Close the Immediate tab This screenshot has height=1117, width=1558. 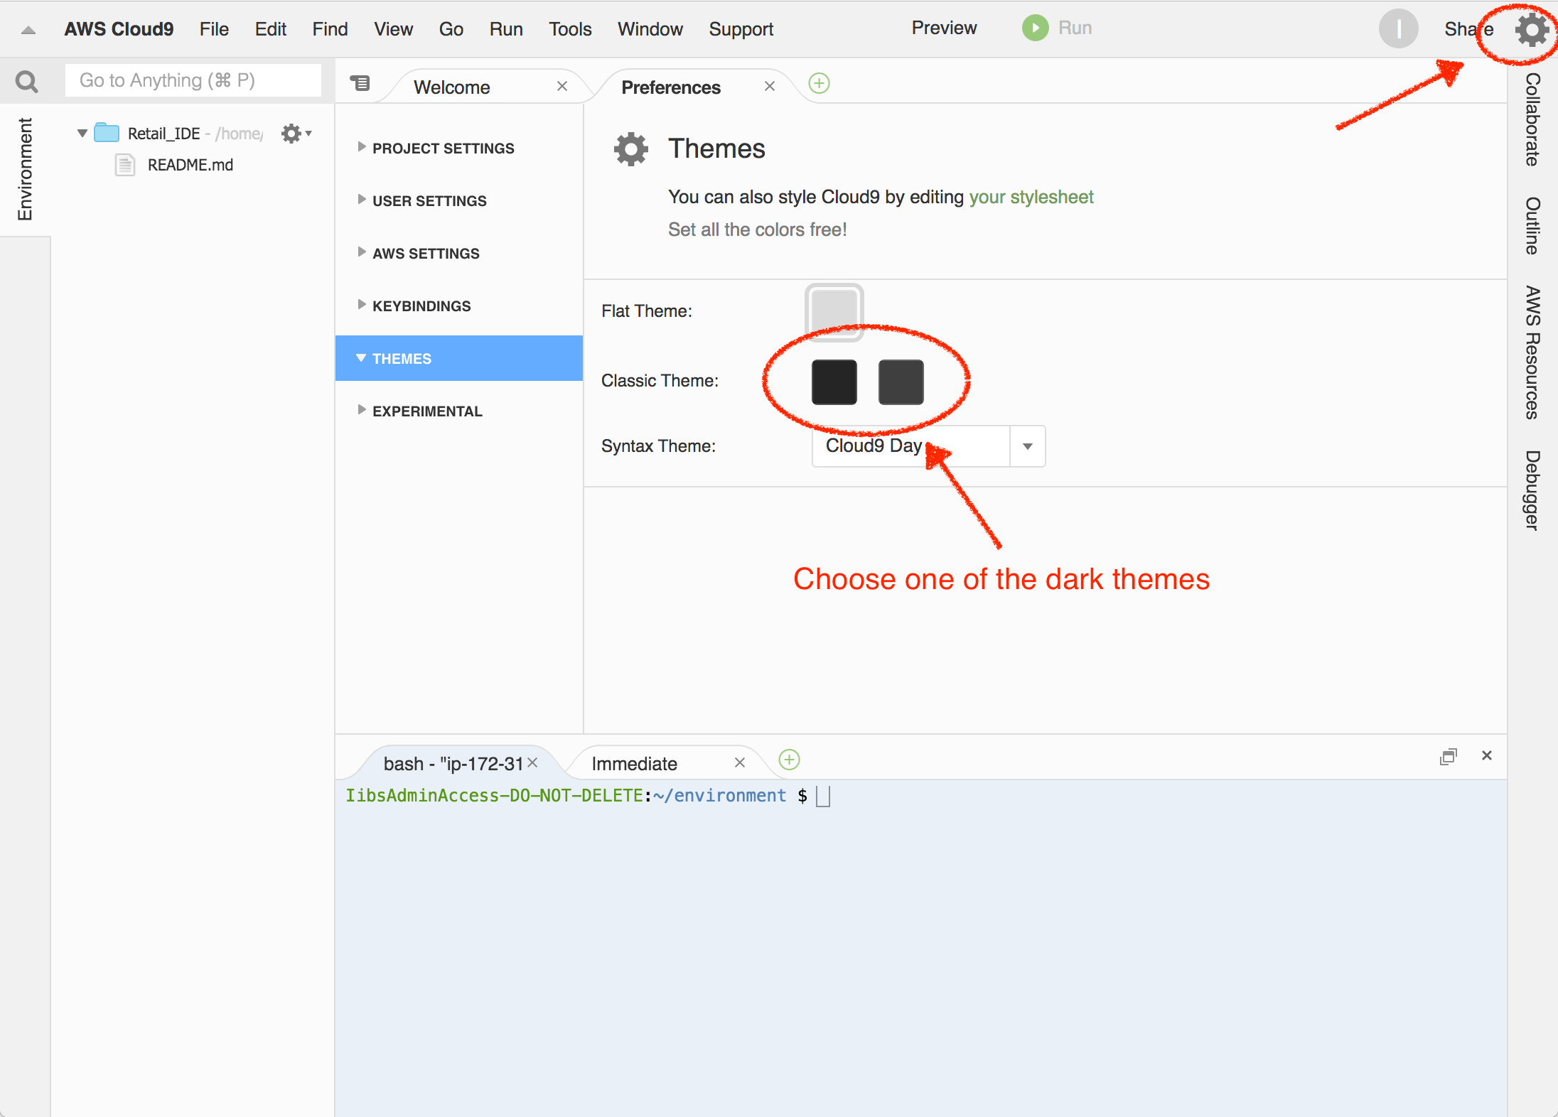(x=740, y=762)
